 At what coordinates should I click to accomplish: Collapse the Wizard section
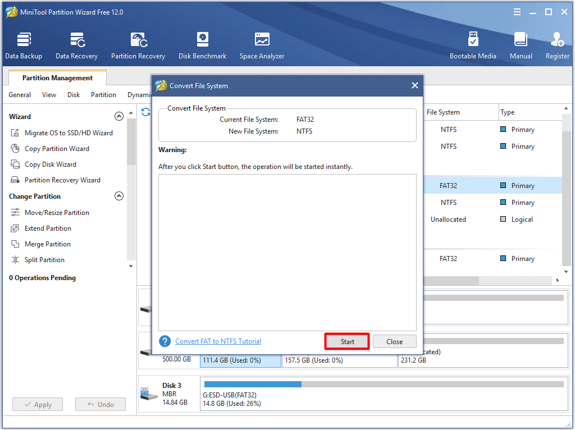coord(119,117)
